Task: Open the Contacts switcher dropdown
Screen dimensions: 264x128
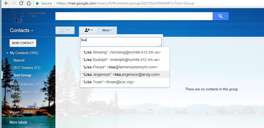Action: pyautogui.click(x=21, y=30)
